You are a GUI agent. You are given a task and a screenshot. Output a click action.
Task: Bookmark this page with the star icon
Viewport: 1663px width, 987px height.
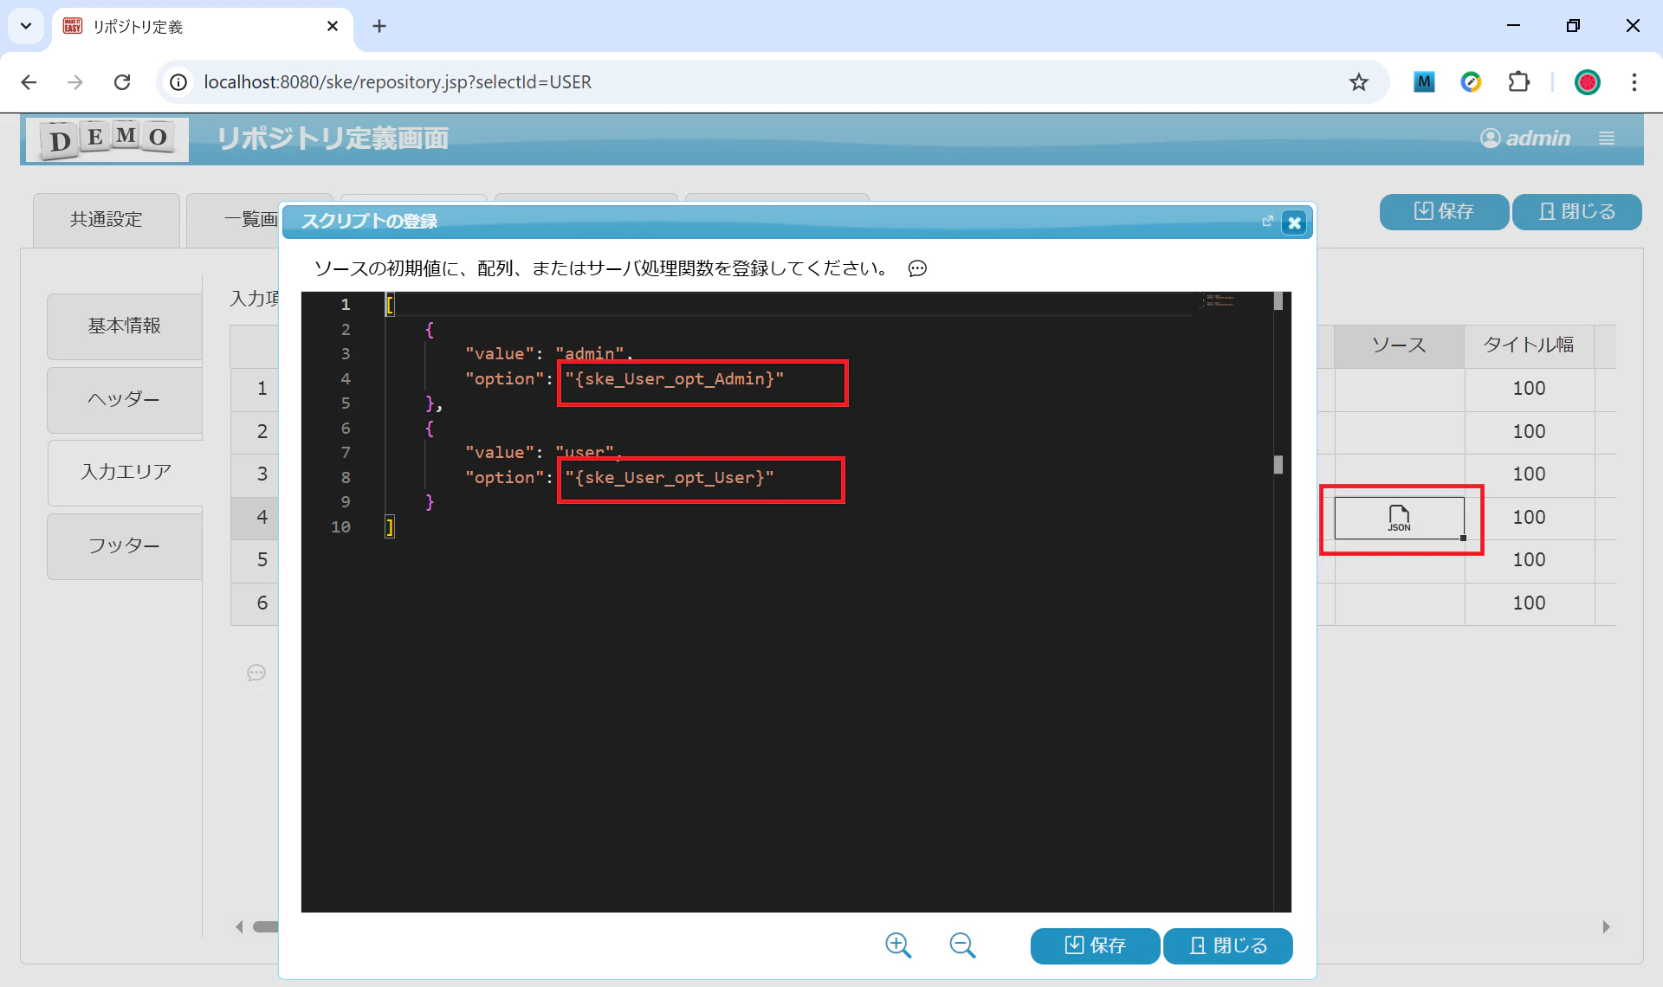pyautogui.click(x=1358, y=82)
